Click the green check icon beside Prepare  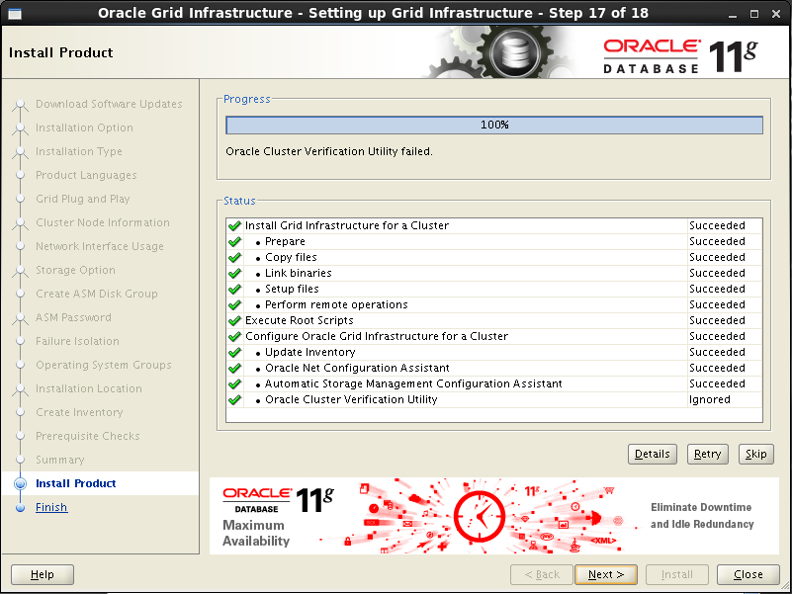234,241
